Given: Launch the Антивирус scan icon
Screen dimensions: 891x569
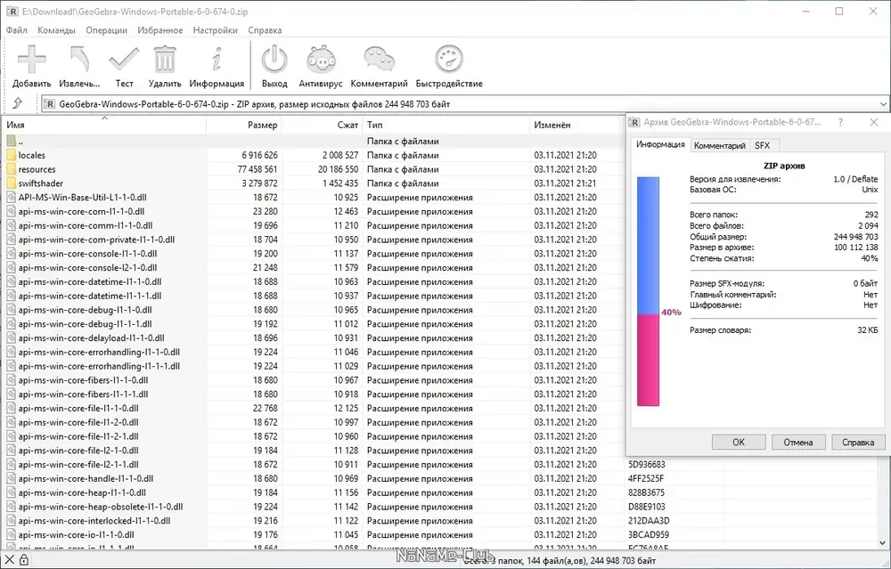Looking at the screenshot, I should coord(321,60).
